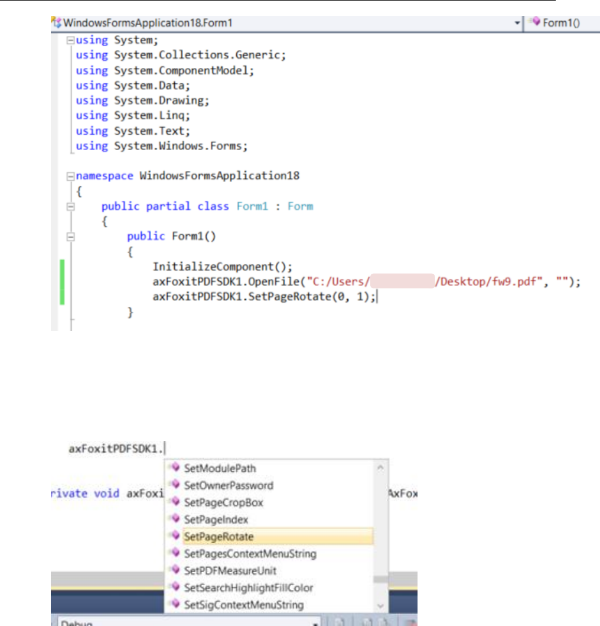The image size is (600, 626).
Task: Click the line using System.ComponentModel;
Action: point(165,71)
